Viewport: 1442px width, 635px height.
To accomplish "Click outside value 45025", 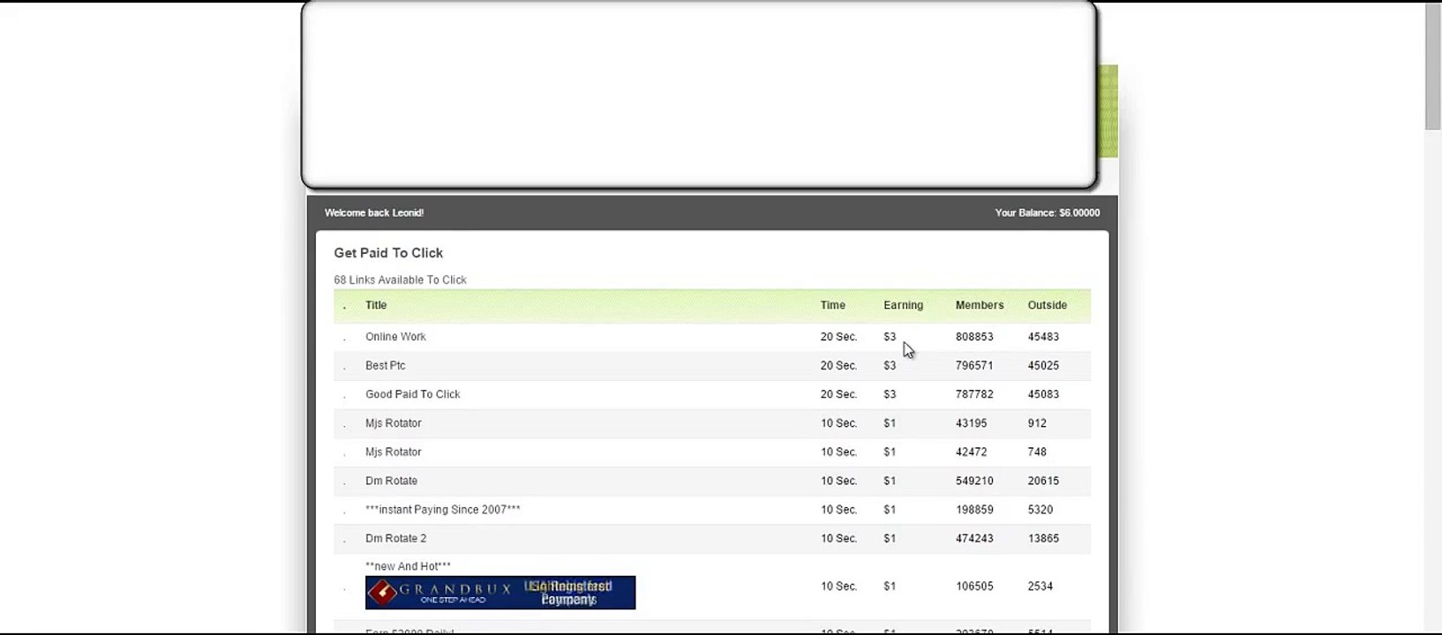I will coord(1043,365).
